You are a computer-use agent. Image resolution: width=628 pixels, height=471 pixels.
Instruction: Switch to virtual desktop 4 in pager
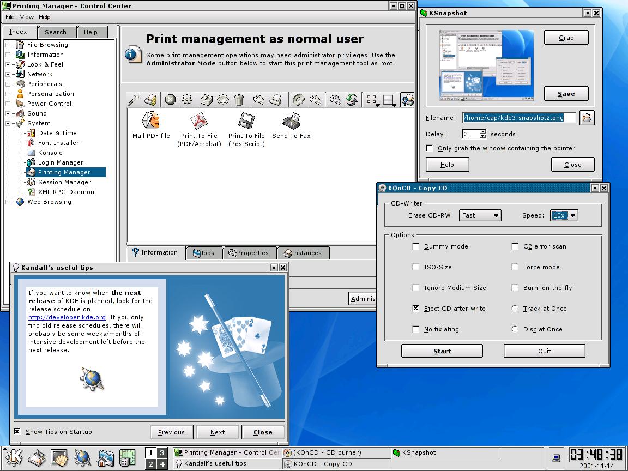tap(162, 464)
